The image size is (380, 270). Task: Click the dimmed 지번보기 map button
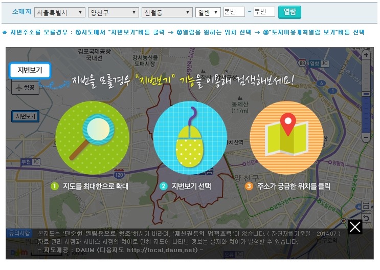pos(26,116)
